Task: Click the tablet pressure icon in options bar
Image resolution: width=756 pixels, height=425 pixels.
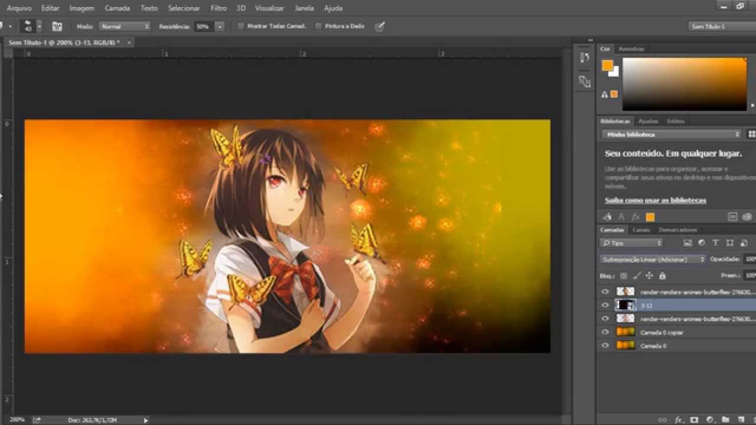Action: (380, 26)
